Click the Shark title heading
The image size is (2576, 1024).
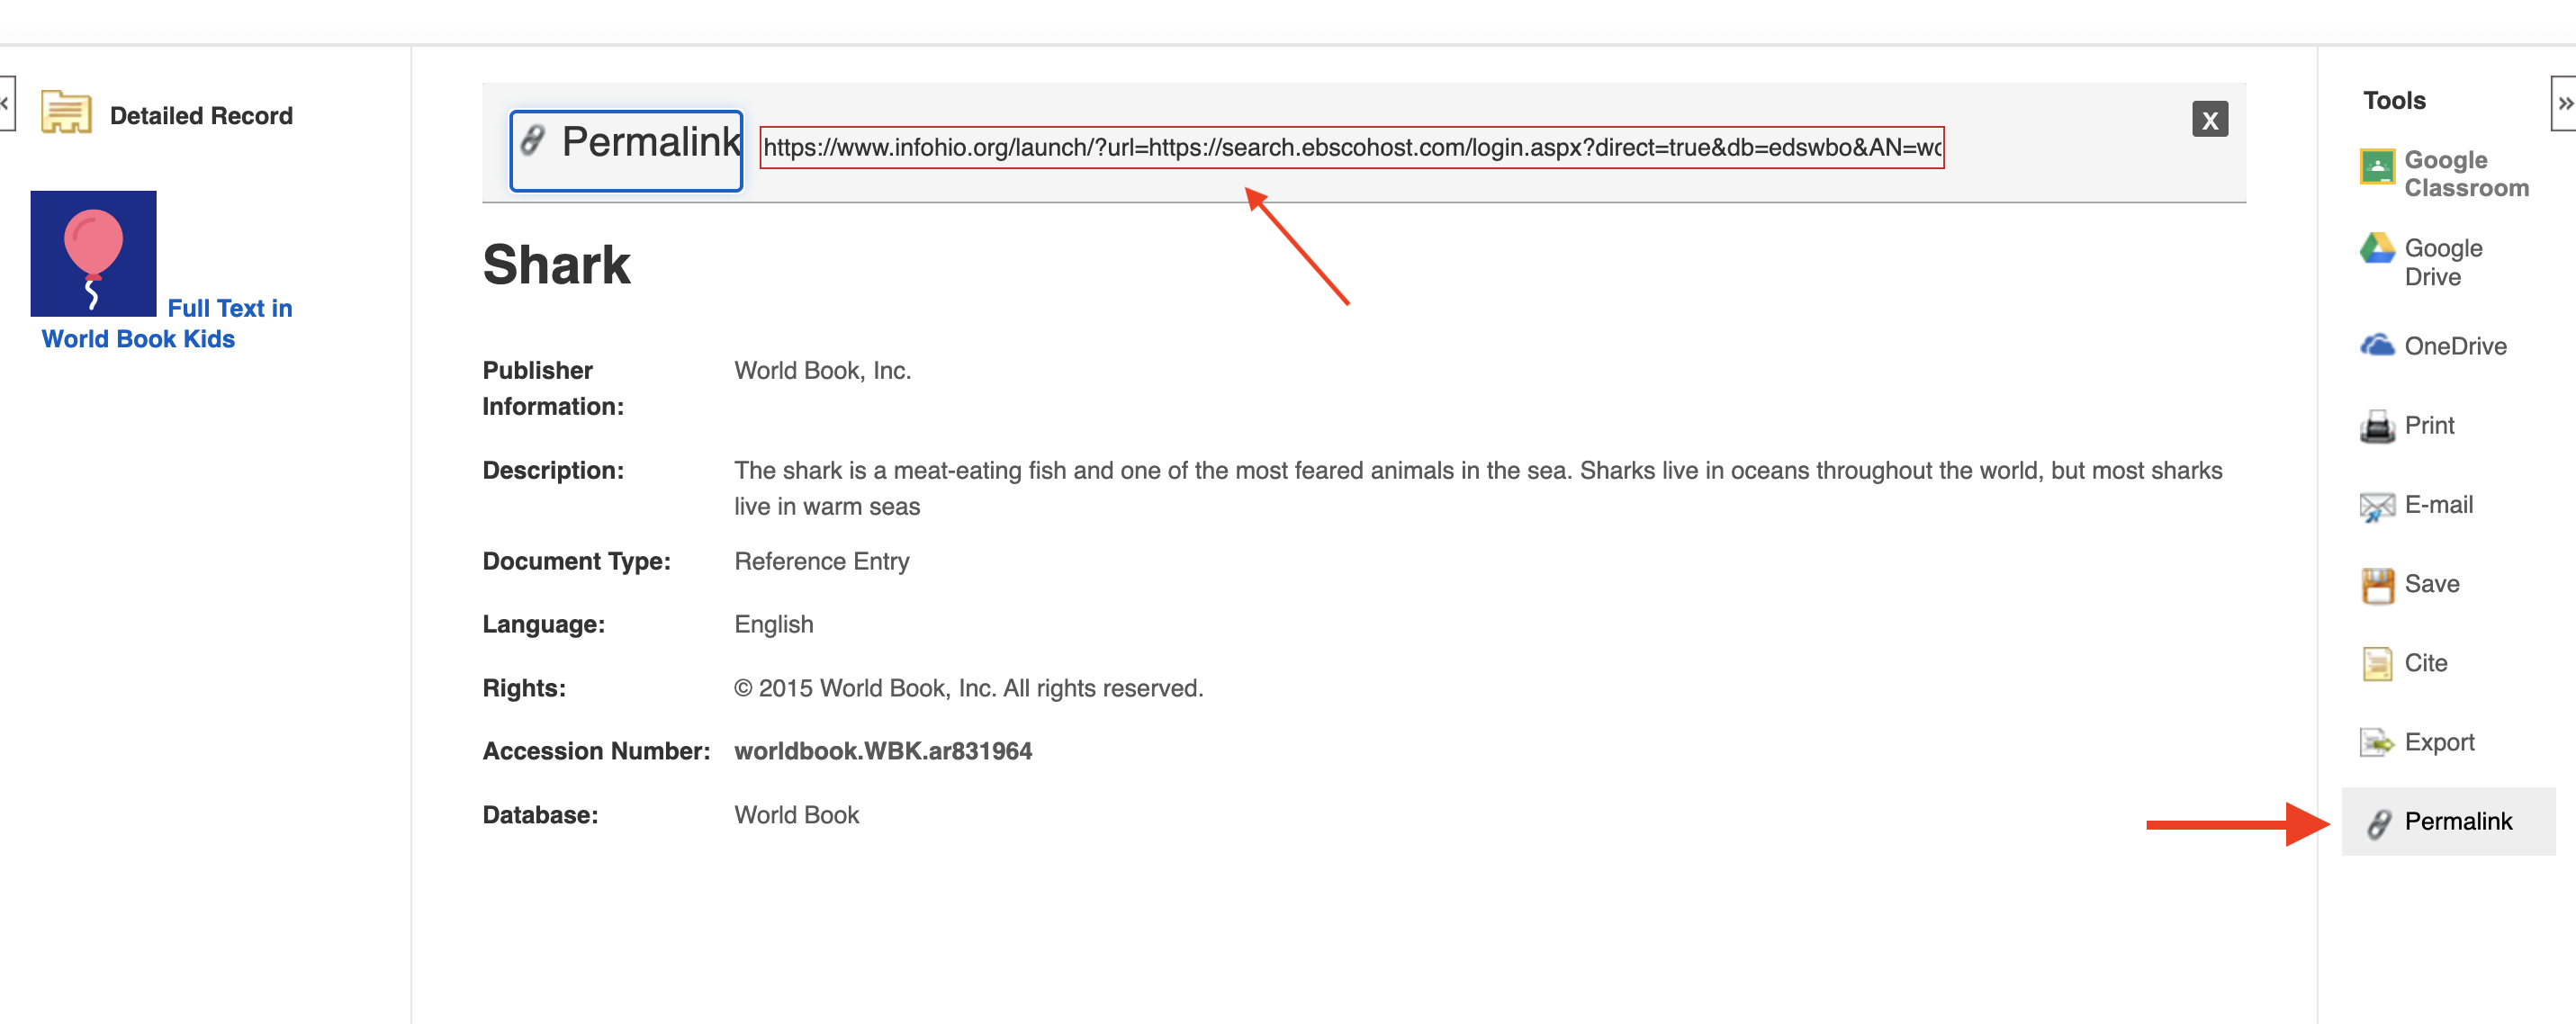[556, 265]
